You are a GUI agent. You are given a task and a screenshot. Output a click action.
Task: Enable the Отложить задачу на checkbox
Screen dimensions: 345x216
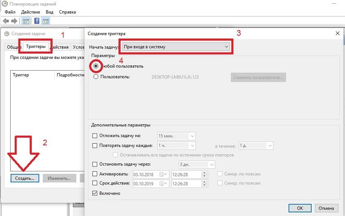[x=95, y=136]
